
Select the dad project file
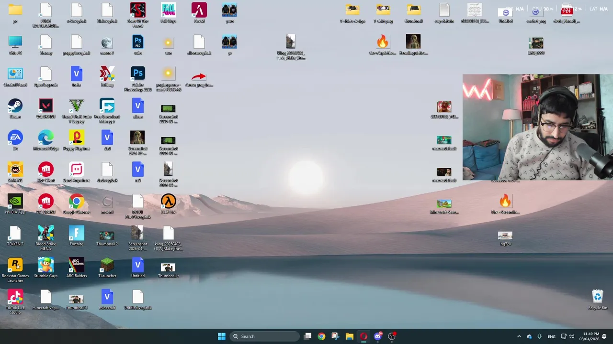[x=107, y=141]
